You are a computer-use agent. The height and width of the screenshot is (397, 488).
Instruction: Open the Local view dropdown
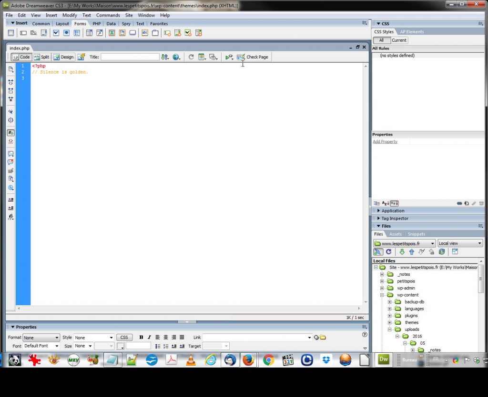pos(460,243)
